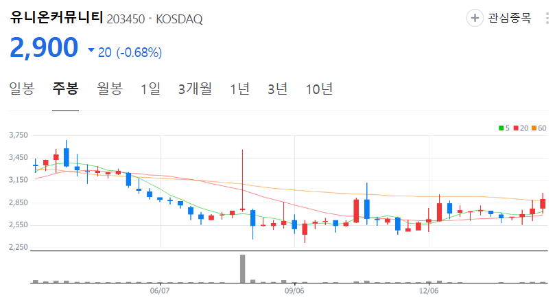Click the green 5-period moving average legend
Viewport: 555px width, 302px height.
click(504, 128)
